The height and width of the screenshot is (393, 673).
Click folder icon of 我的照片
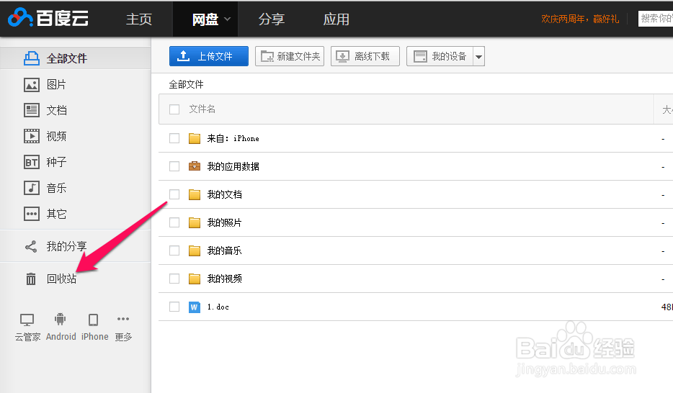(x=195, y=222)
